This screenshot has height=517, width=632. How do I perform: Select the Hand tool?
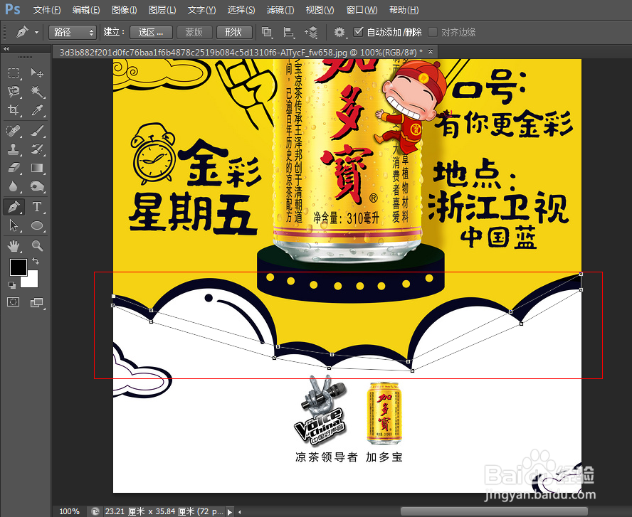[14, 245]
